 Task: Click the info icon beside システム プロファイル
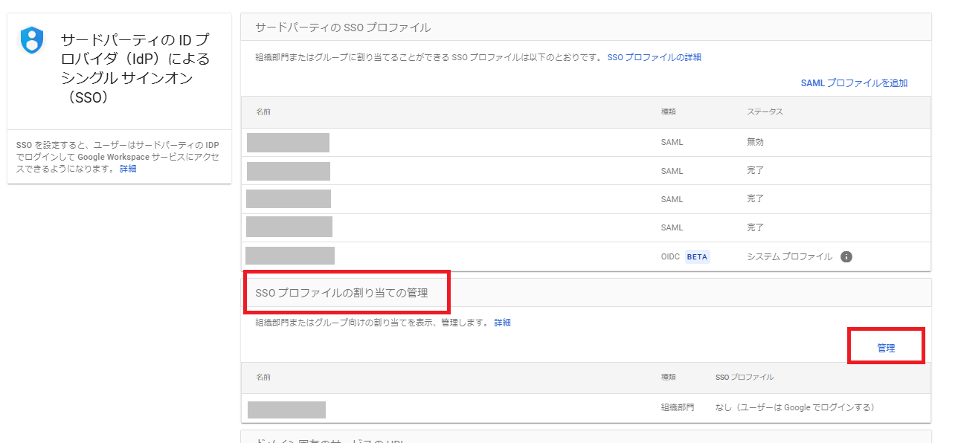point(846,256)
